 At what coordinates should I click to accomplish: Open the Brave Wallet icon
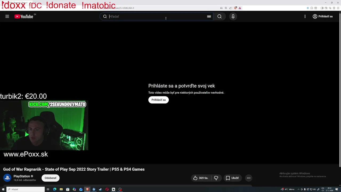pyautogui.click(x=326, y=8)
